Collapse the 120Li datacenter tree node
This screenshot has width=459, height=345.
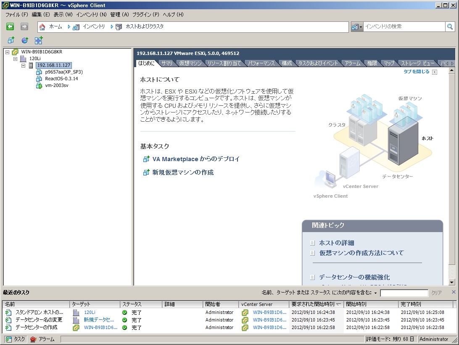click(x=15, y=59)
